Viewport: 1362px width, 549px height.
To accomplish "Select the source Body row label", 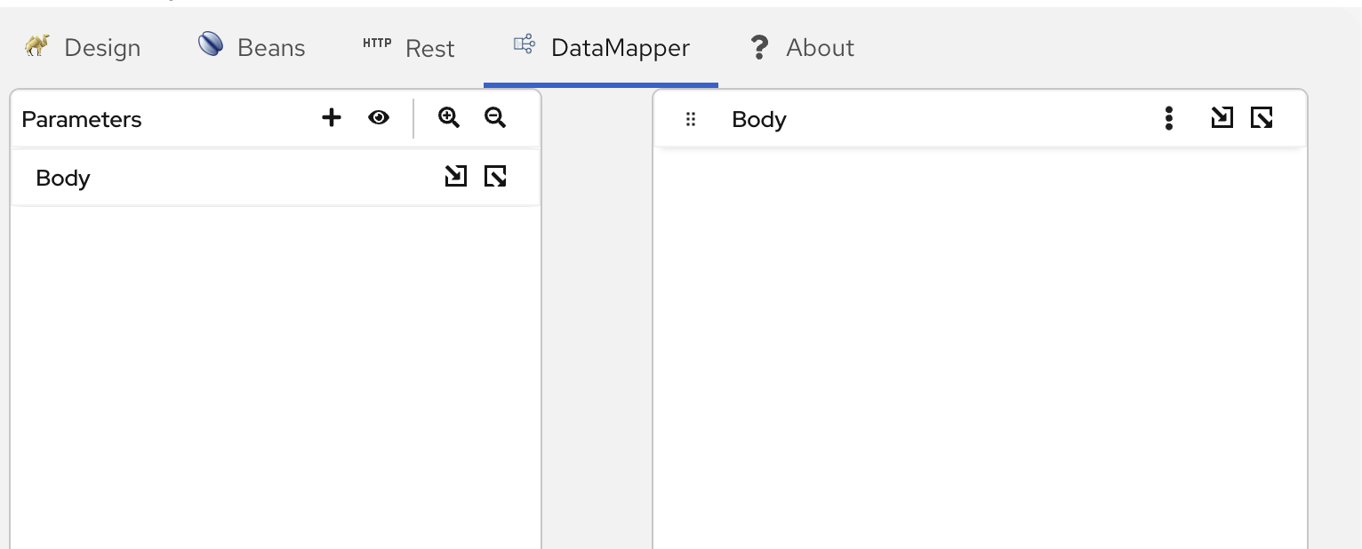I will (63, 178).
